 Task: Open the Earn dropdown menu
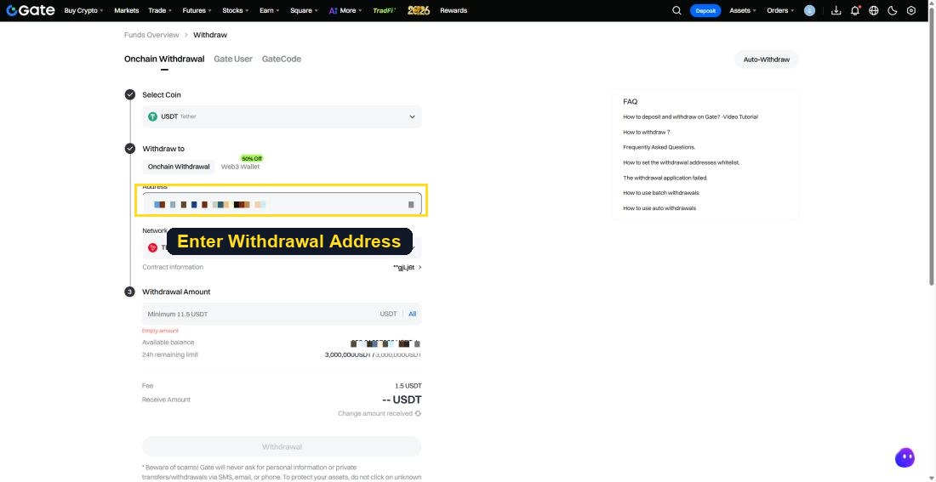click(269, 10)
